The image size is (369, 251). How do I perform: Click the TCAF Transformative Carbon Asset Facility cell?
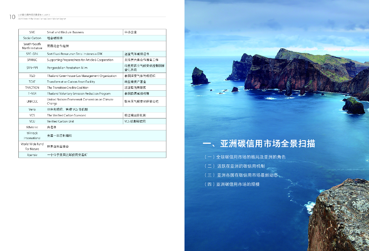(x=83, y=81)
